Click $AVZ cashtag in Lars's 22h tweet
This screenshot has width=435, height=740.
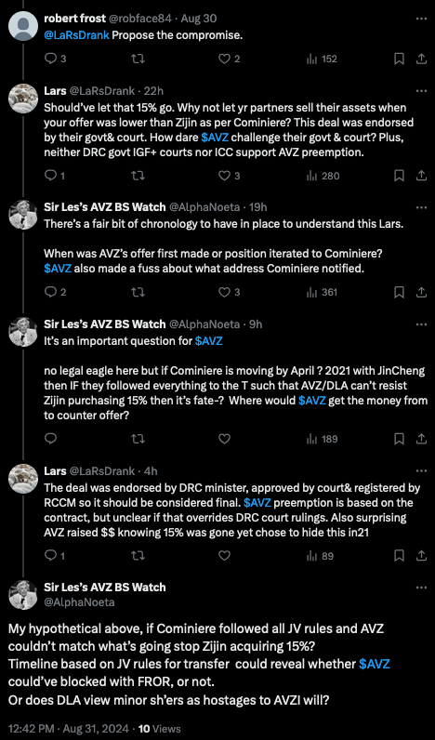pos(215,138)
